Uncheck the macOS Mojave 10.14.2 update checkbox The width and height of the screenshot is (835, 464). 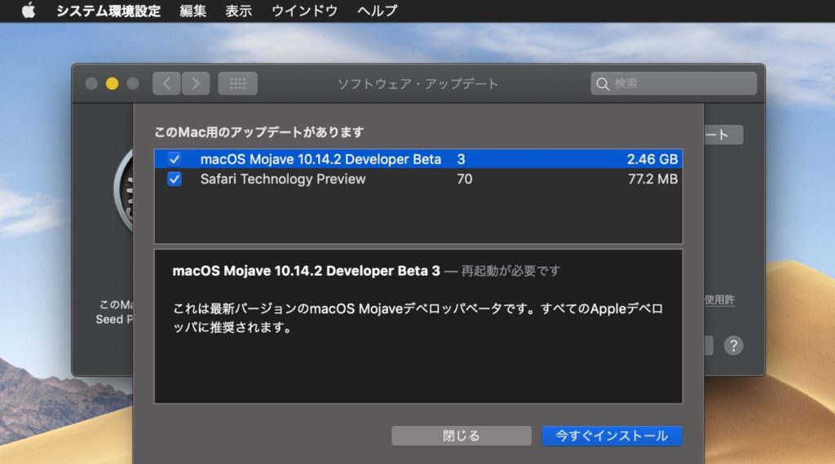point(175,160)
